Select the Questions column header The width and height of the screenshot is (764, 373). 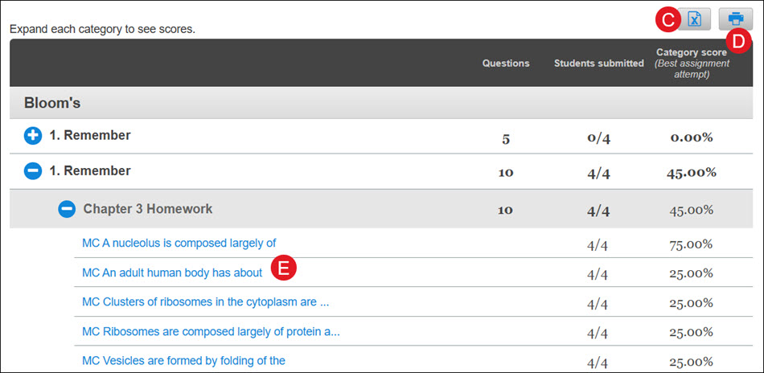[x=506, y=64]
